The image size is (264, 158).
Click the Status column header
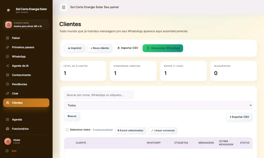245,143
